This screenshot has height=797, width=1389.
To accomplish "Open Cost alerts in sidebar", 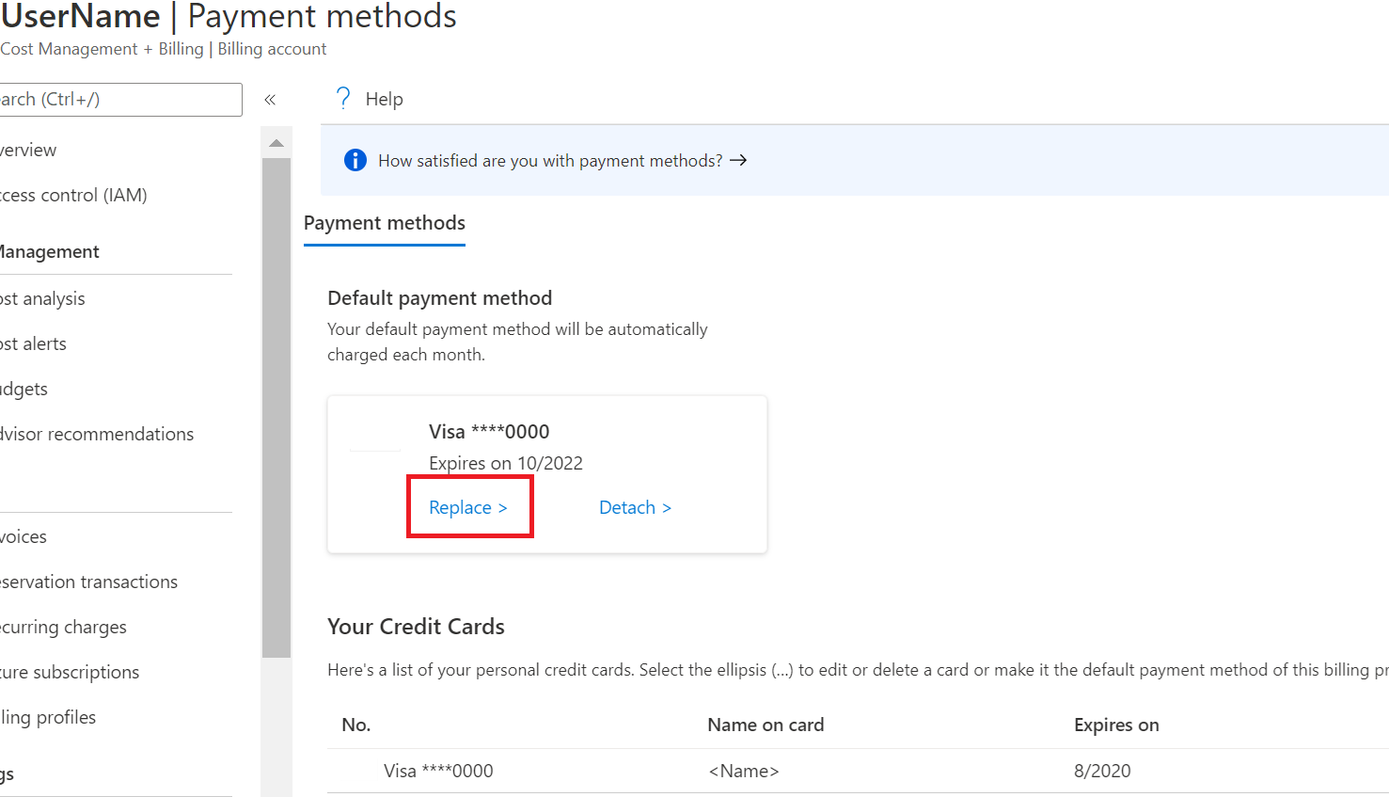I will [x=33, y=343].
